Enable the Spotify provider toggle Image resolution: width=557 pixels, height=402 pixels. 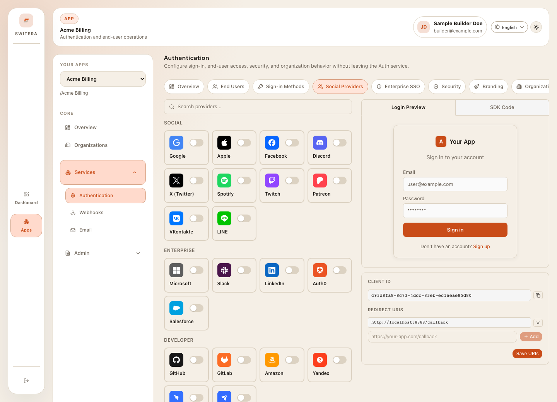pyautogui.click(x=244, y=181)
